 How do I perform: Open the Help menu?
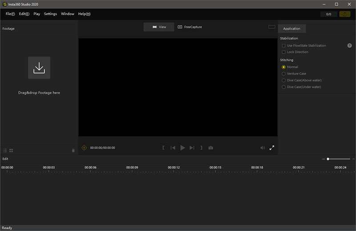(84, 14)
